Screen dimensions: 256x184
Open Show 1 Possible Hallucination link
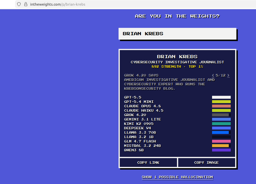pyautogui.click(x=177, y=177)
